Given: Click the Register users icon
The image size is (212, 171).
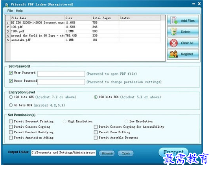Looking at the screenshot, I should pyautogui.click(x=173, y=54).
